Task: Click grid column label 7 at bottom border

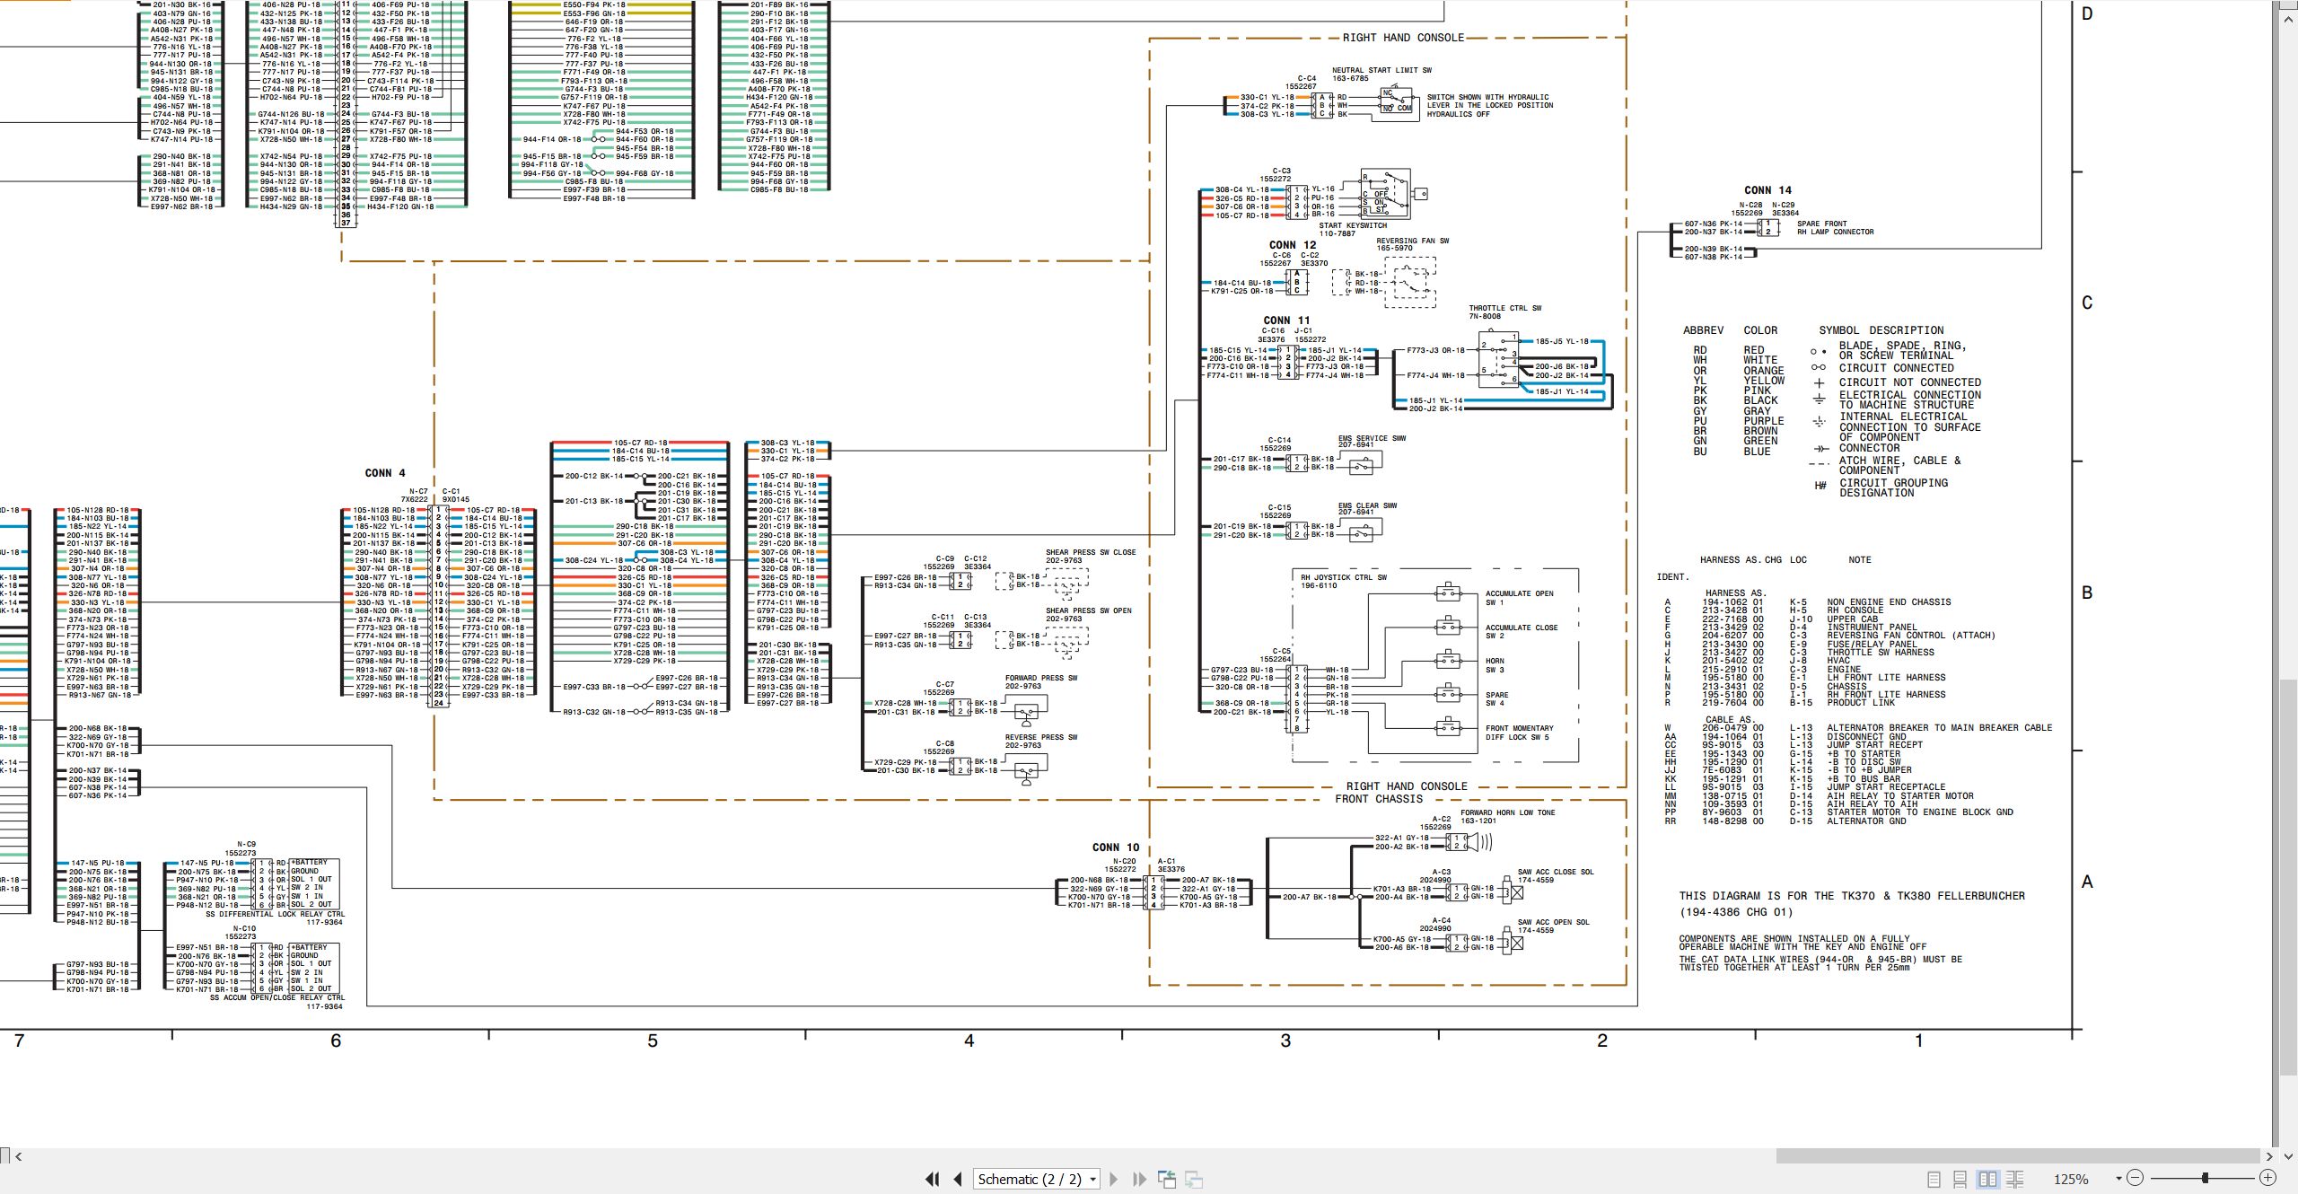Action: click(x=19, y=1040)
